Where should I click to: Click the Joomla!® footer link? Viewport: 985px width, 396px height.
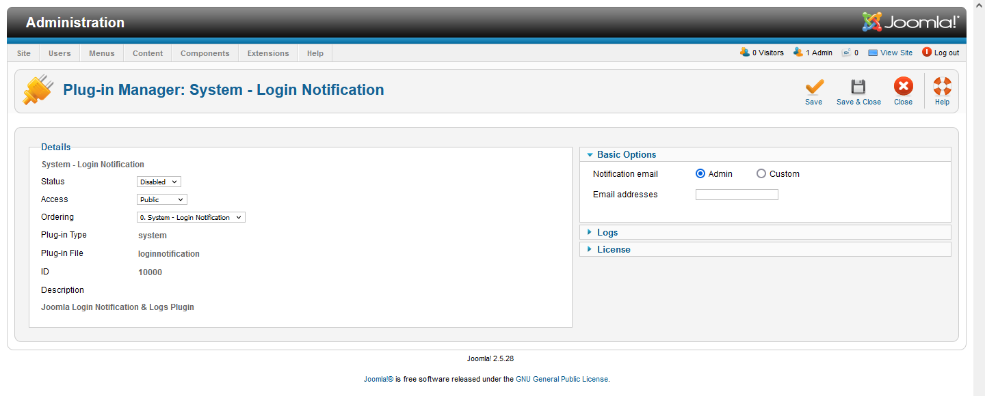[378, 379]
